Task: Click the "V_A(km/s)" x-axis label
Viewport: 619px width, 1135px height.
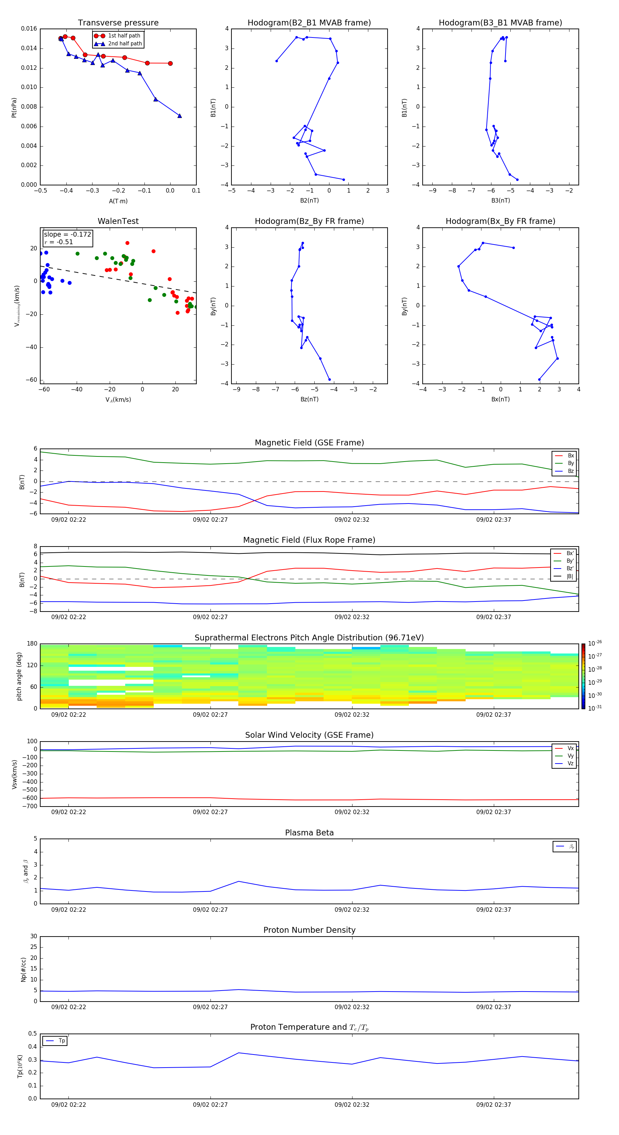Action: (x=118, y=400)
